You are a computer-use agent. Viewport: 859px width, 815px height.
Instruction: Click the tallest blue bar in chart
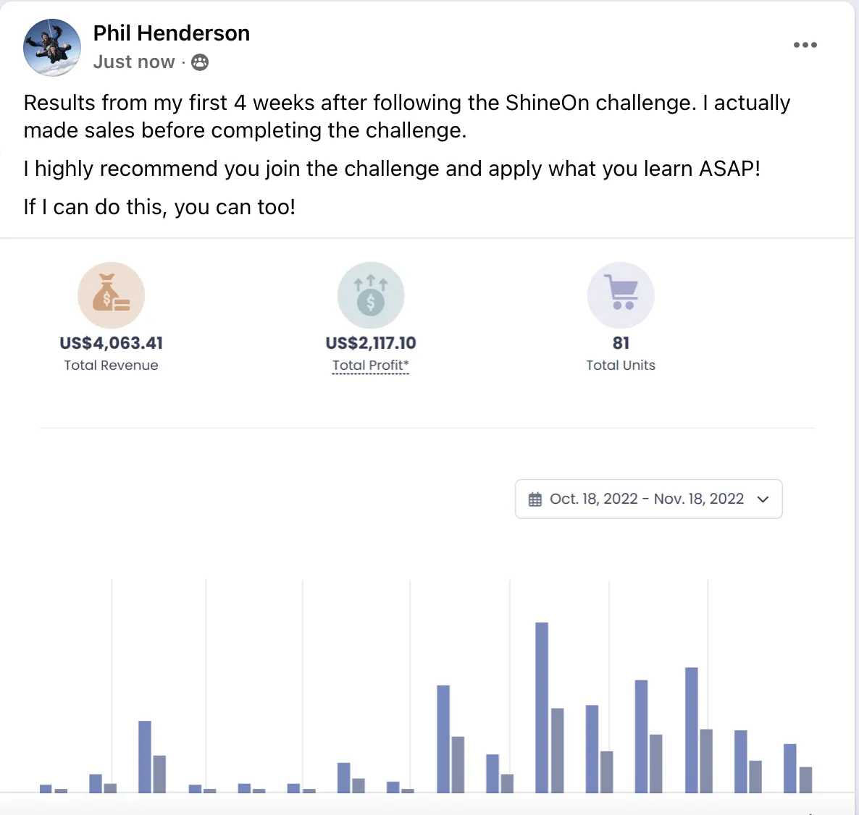542,708
